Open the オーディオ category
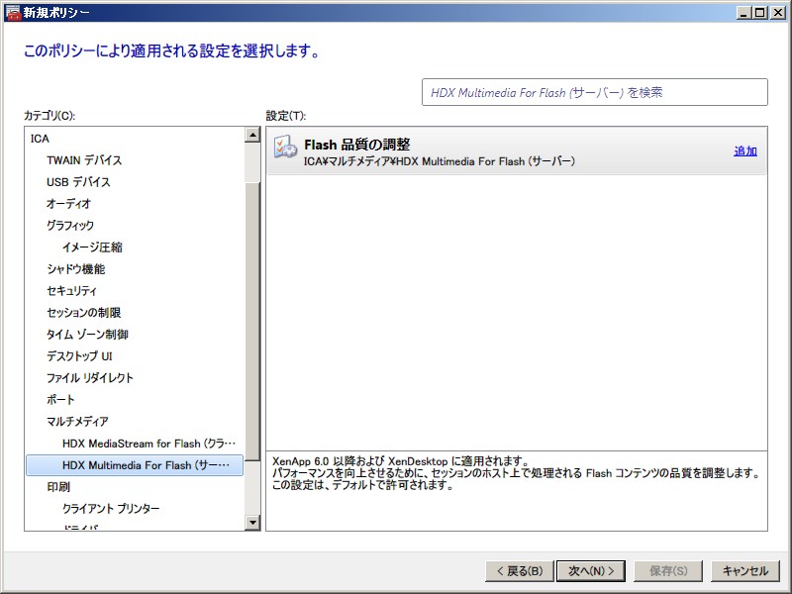The height and width of the screenshot is (594, 792). point(68,204)
